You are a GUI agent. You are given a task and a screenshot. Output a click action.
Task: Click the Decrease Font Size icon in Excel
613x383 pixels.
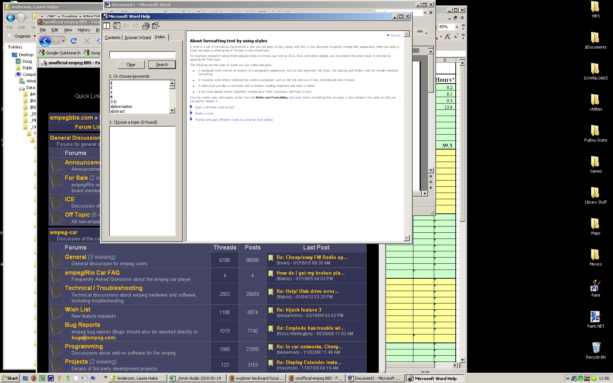click(456, 36)
